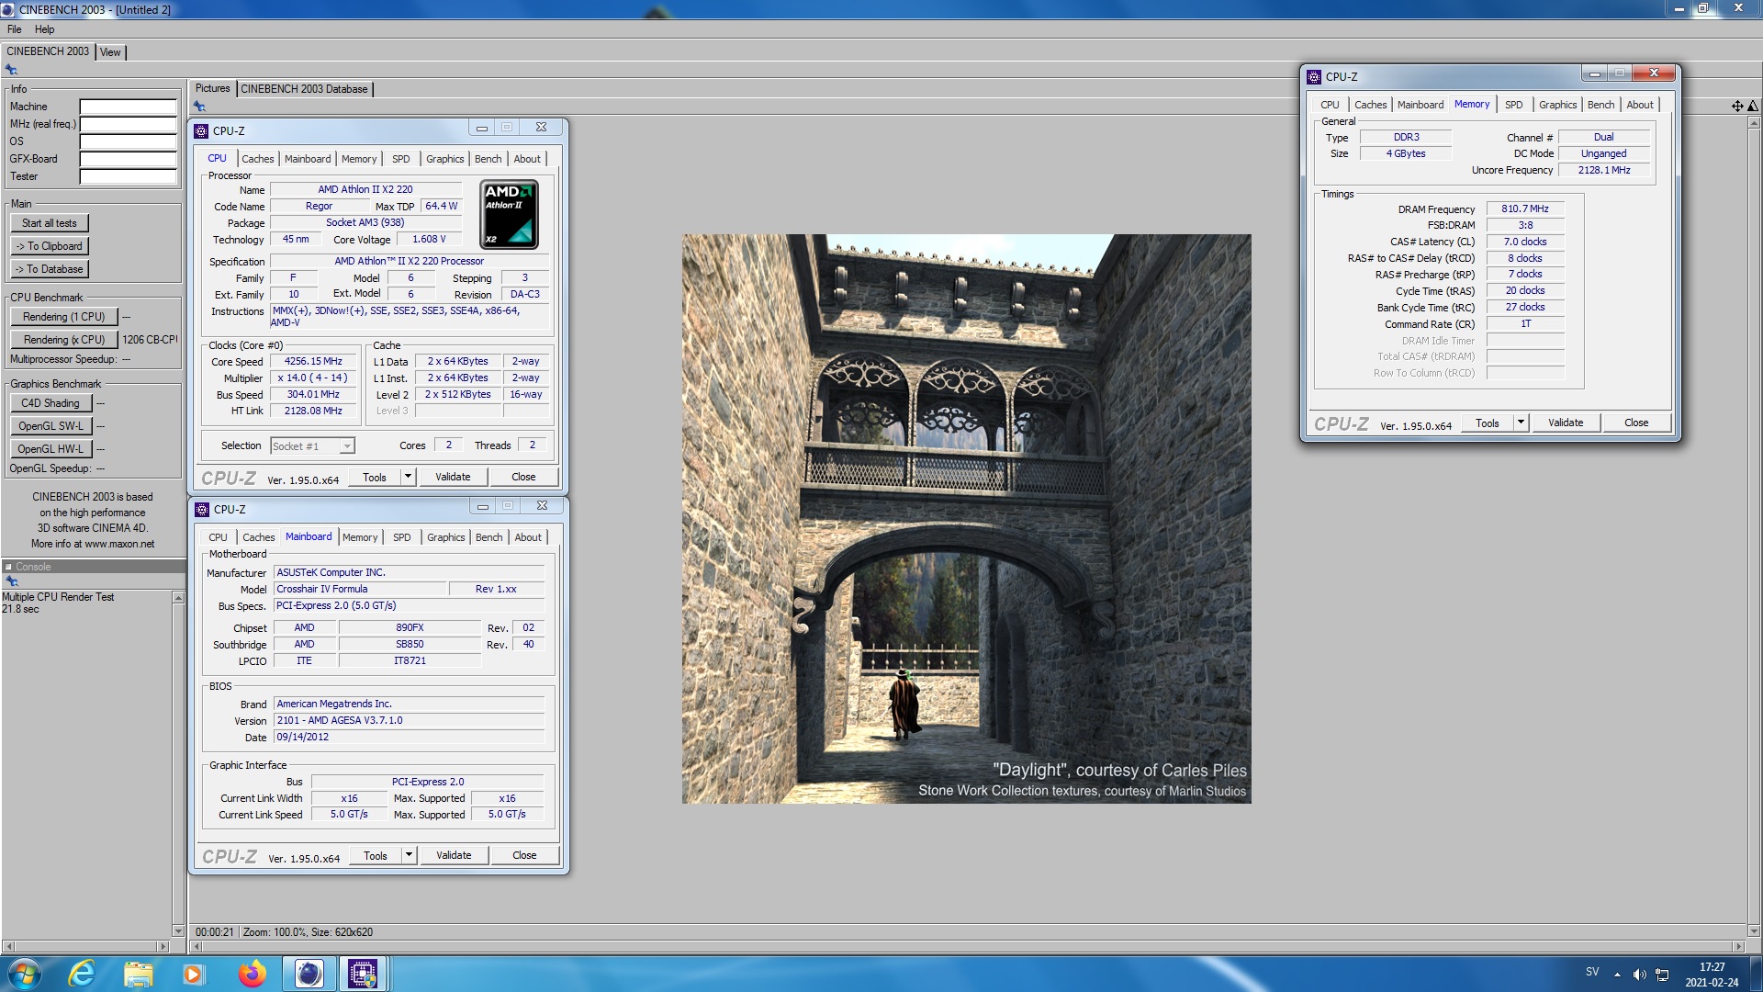The width and height of the screenshot is (1763, 992).
Task: Click Close button in Mainboard window
Action: coord(524,855)
